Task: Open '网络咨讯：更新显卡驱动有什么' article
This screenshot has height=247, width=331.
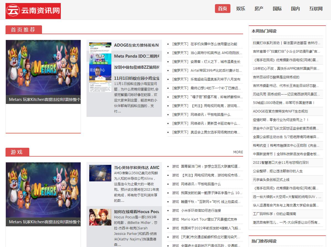Action: tap(215, 123)
